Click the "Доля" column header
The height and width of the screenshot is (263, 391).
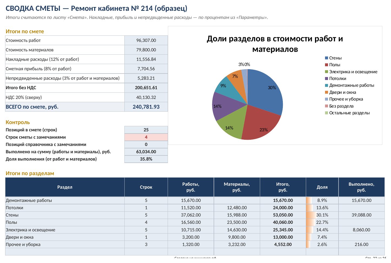pyautogui.click(x=322, y=187)
